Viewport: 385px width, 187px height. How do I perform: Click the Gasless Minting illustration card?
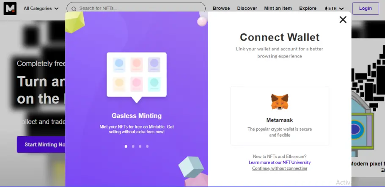(x=137, y=77)
